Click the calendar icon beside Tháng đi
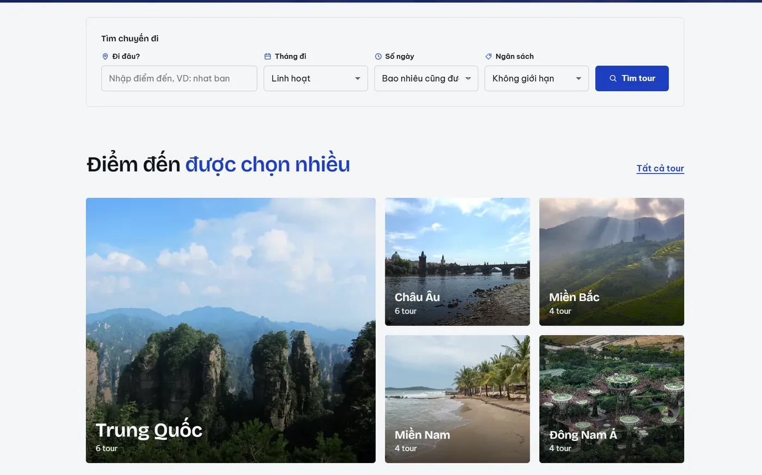Image resolution: width=762 pixels, height=475 pixels. pyautogui.click(x=267, y=57)
